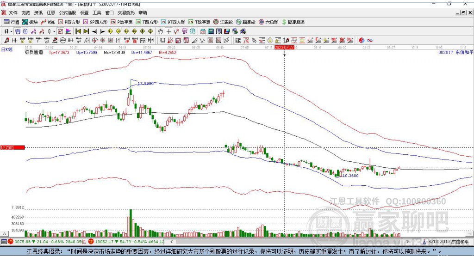Switch to K线 candlestick chart

tap(48, 22)
